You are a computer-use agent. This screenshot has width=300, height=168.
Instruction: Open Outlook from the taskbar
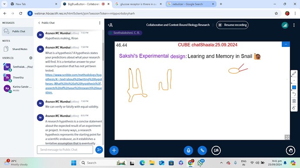point(162,163)
